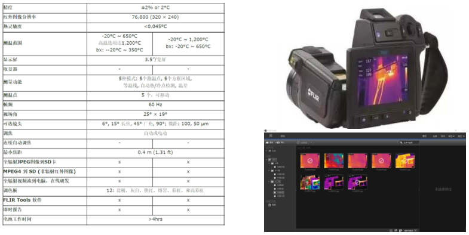Open the dropdown arrow beside generate-report button
The height and width of the screenshot is (235, 469).
(311, 143)
